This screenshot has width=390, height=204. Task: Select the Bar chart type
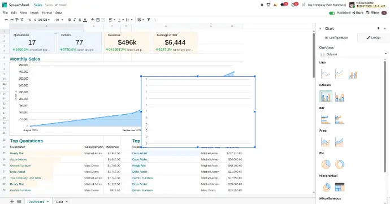(326, 119)
